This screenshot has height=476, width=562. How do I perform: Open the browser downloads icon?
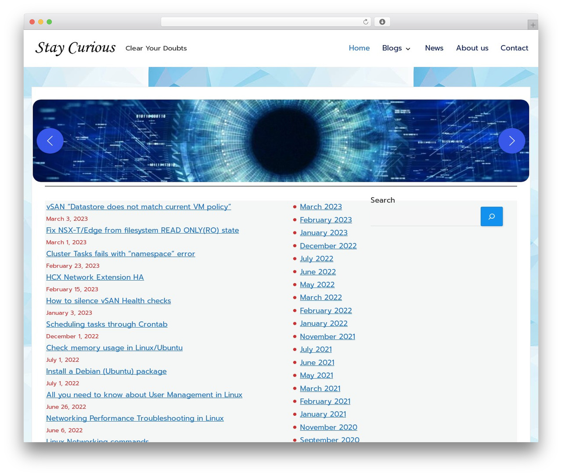pos(382,22)
